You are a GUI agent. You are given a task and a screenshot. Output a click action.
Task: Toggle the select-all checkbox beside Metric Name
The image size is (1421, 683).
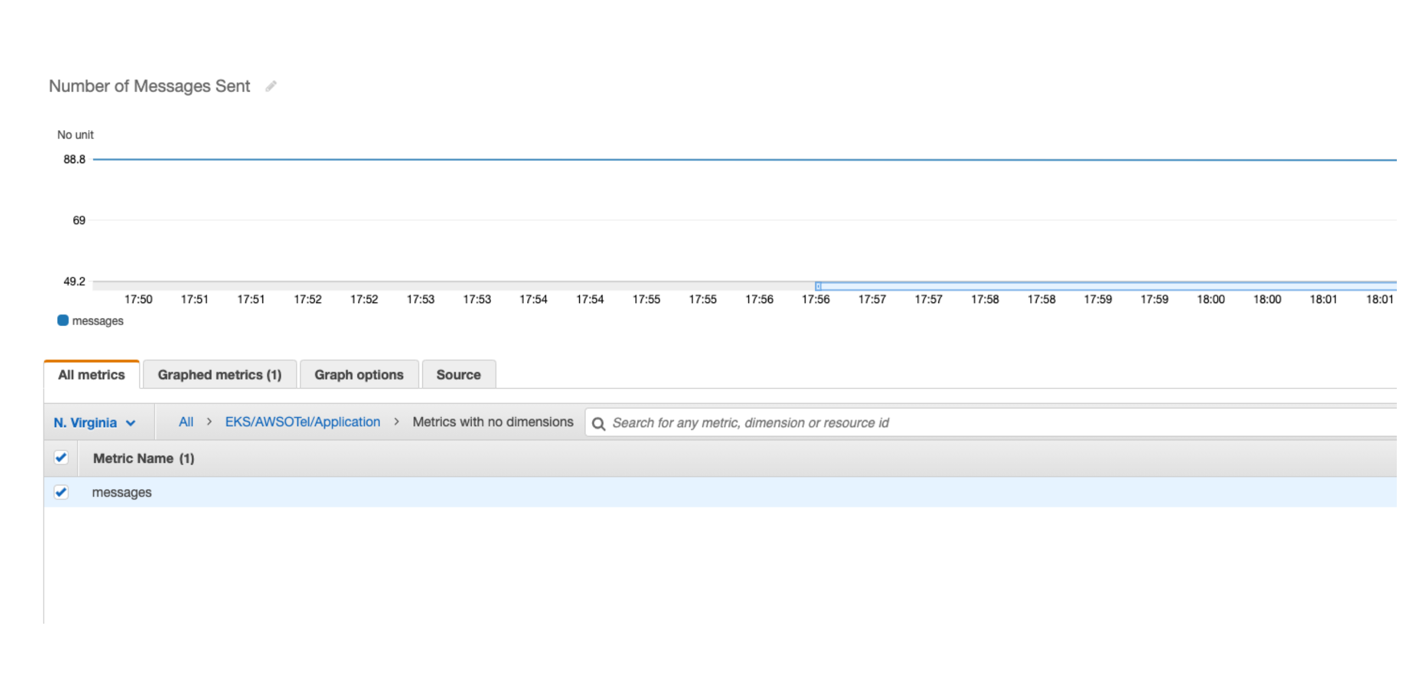click(x=61, y=457)
